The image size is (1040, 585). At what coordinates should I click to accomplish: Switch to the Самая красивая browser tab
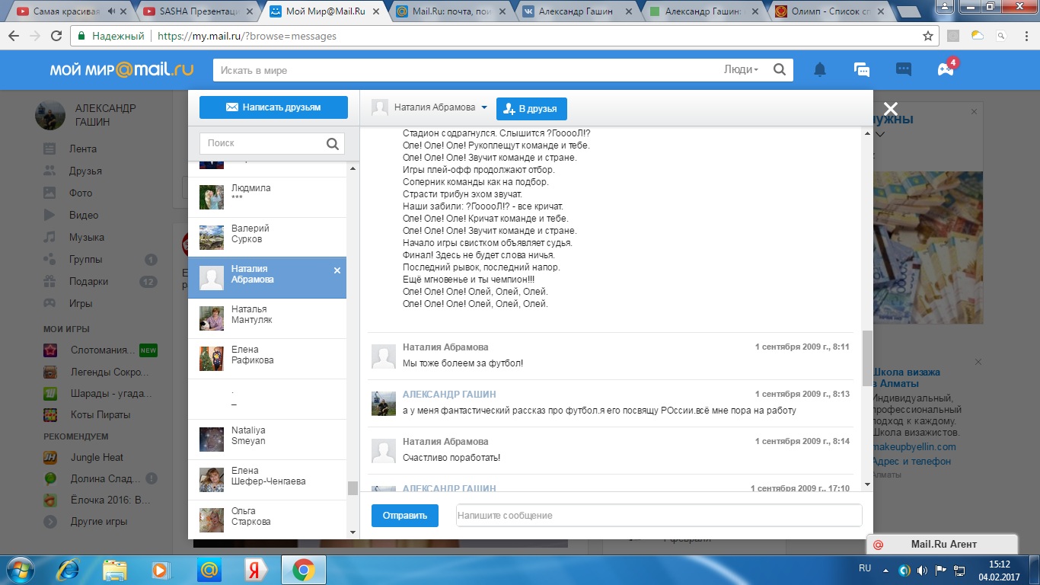pyautogui.click(x=67, y=11)
